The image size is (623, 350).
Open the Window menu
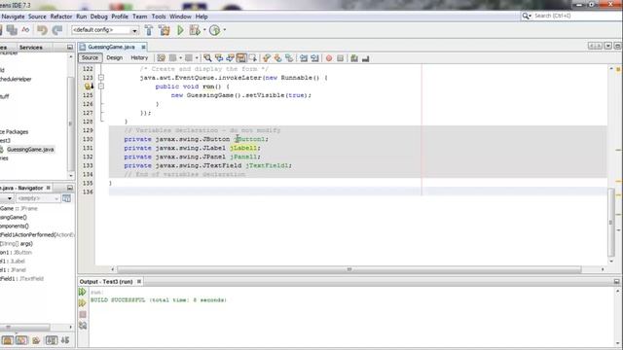[180, 17]
